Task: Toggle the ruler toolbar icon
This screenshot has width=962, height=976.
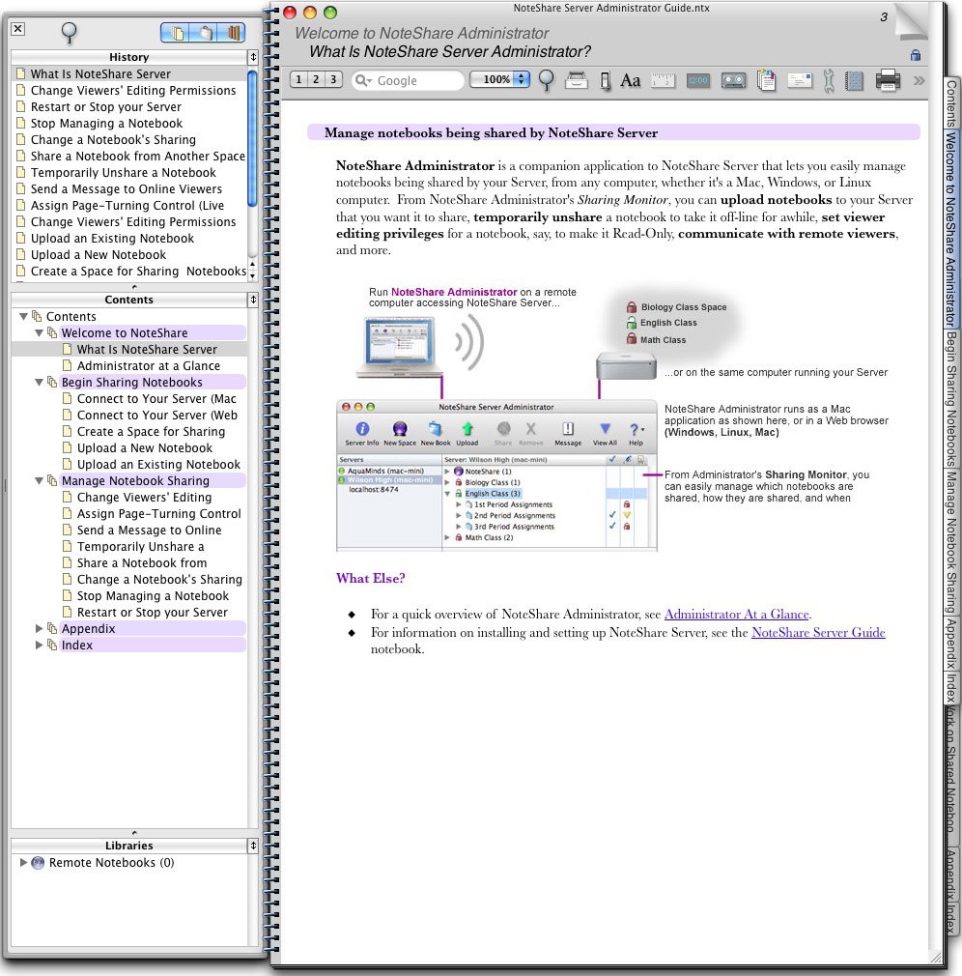Action: pos(664,80)
